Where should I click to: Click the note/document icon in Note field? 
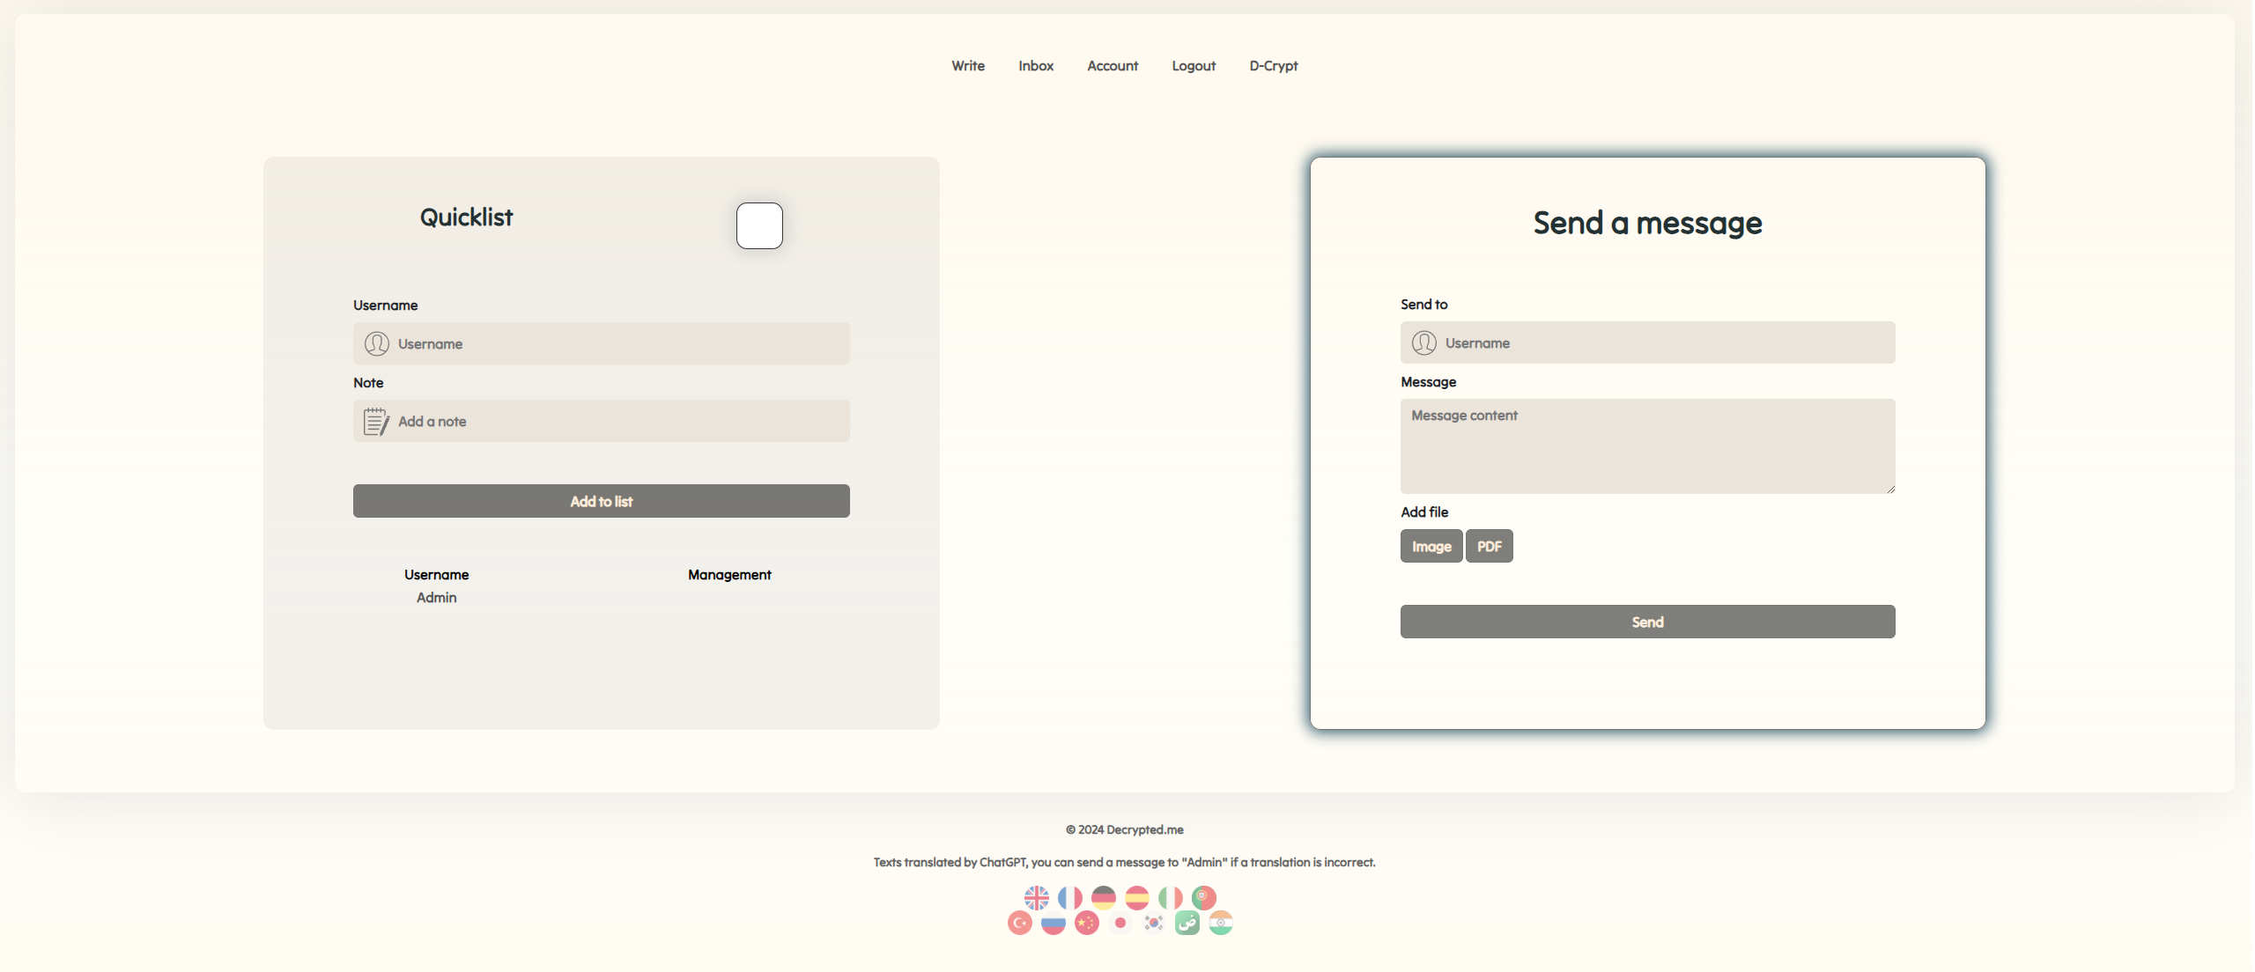point(375,420)
